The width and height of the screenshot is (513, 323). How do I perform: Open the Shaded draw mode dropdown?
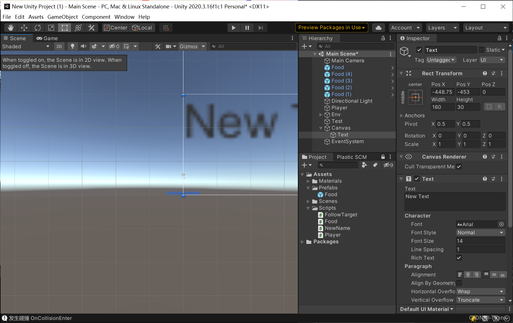point(26,47)
